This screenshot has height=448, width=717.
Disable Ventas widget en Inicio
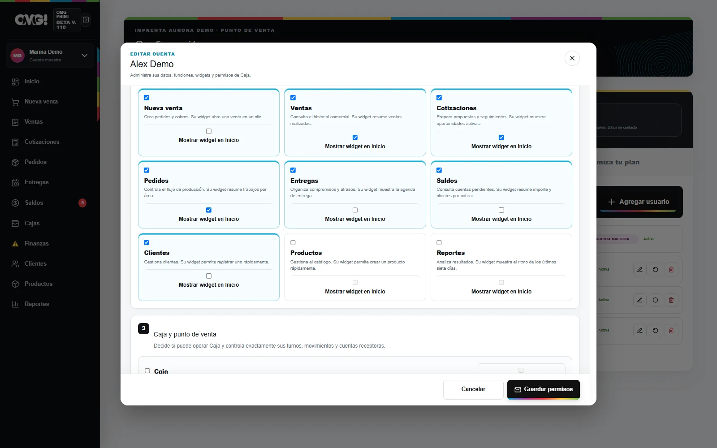[x=355, y=138]
